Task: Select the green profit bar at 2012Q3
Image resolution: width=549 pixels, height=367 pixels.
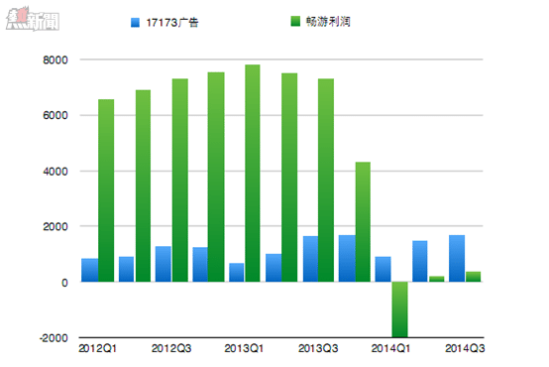Action: pos(180,181)
